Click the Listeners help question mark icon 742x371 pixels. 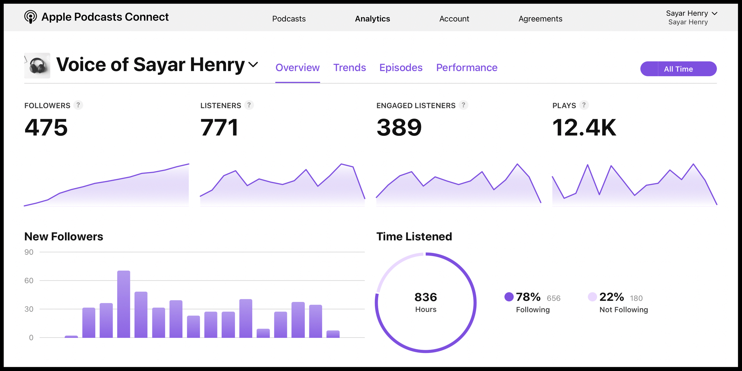[x=249, y=105]
